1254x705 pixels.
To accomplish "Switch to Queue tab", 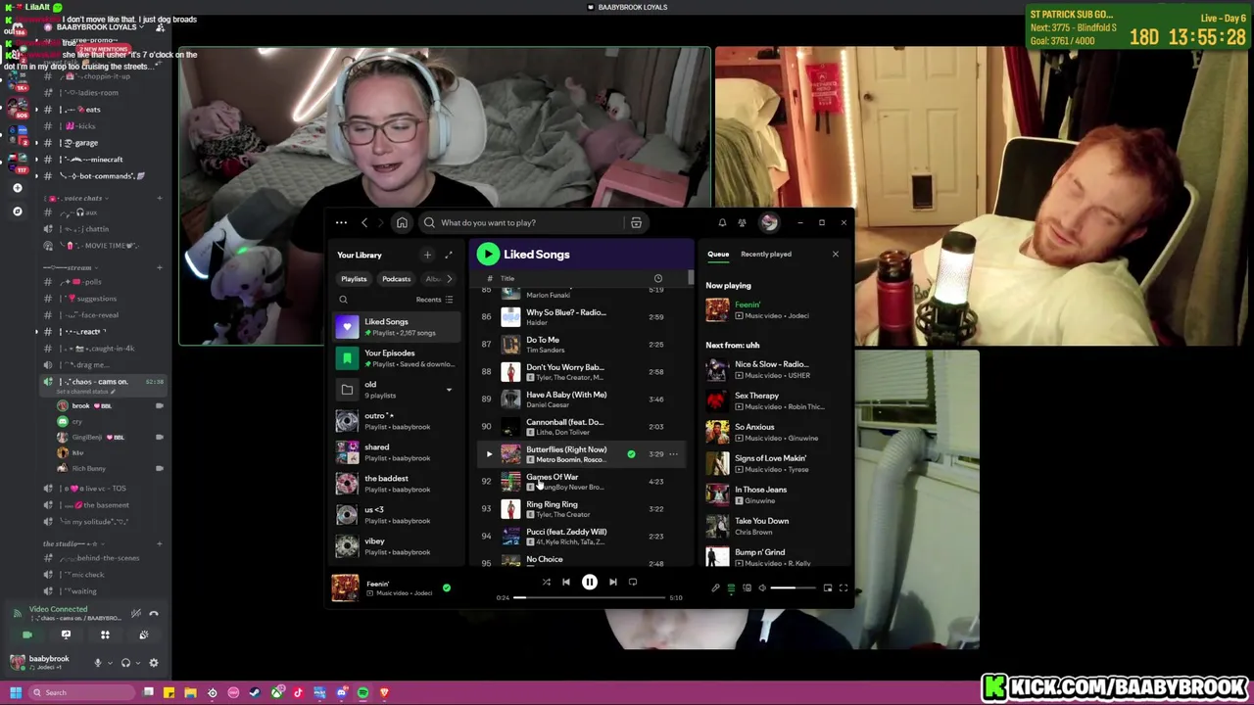I will tap(718, 255).
